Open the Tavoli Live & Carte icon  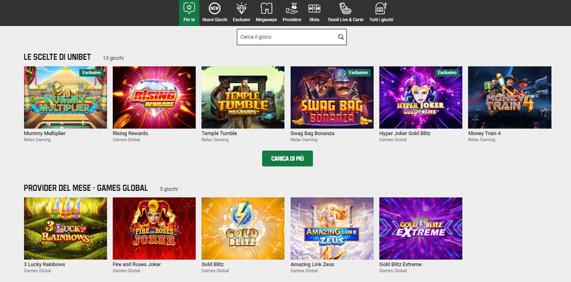click(x=345, y=8)
